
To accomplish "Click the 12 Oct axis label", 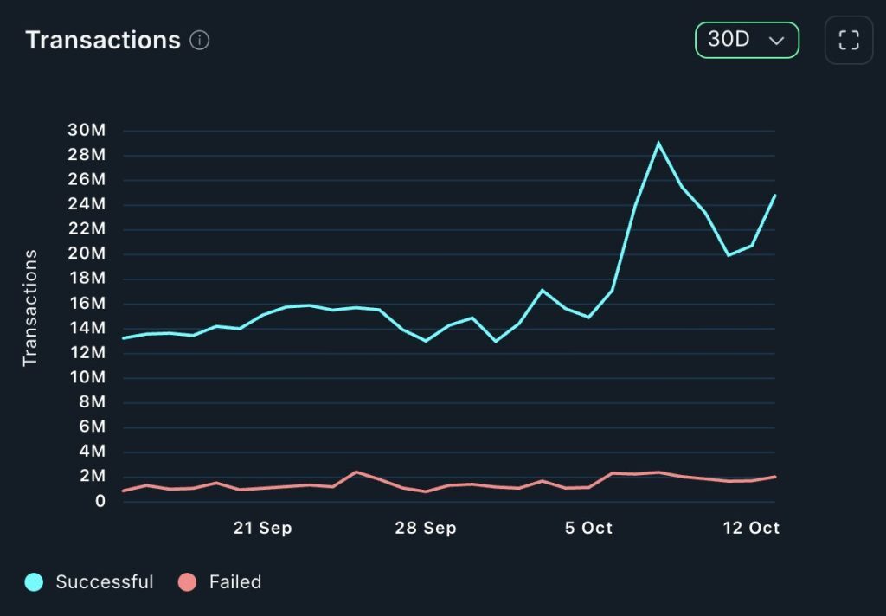I will coord(750,527).
